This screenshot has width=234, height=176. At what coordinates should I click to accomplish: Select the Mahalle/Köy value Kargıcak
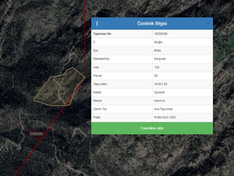pyautogui.click(x=160, y=59)
